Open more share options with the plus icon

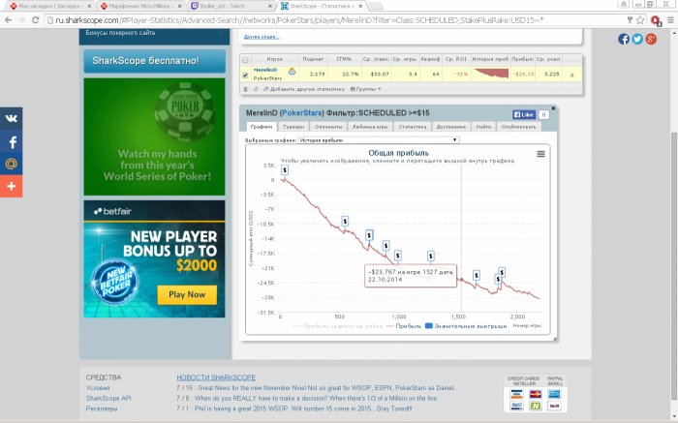tap(12, 186)
